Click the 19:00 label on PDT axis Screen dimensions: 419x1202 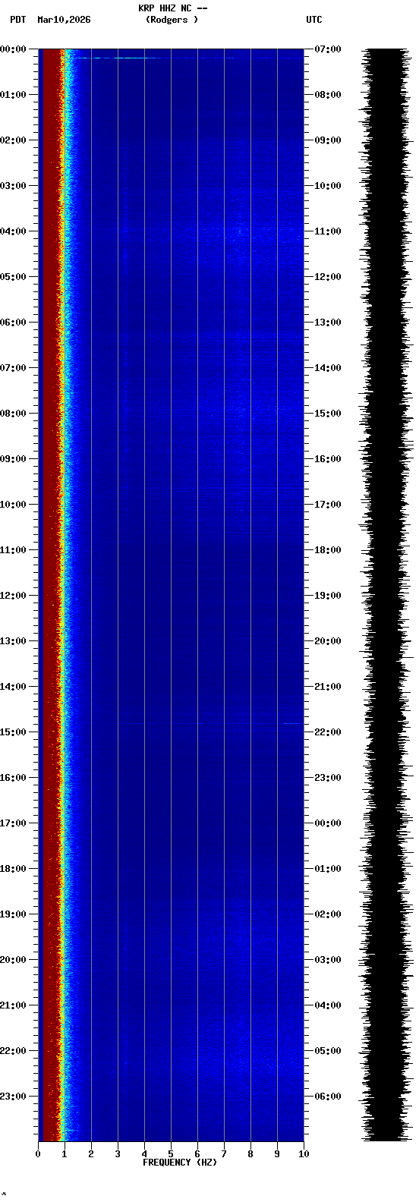14,914
